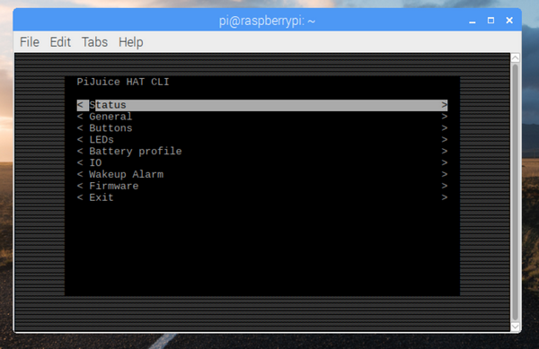Maximize the terminal window
The image size is (539, 349).
click(x=490, y=21)
